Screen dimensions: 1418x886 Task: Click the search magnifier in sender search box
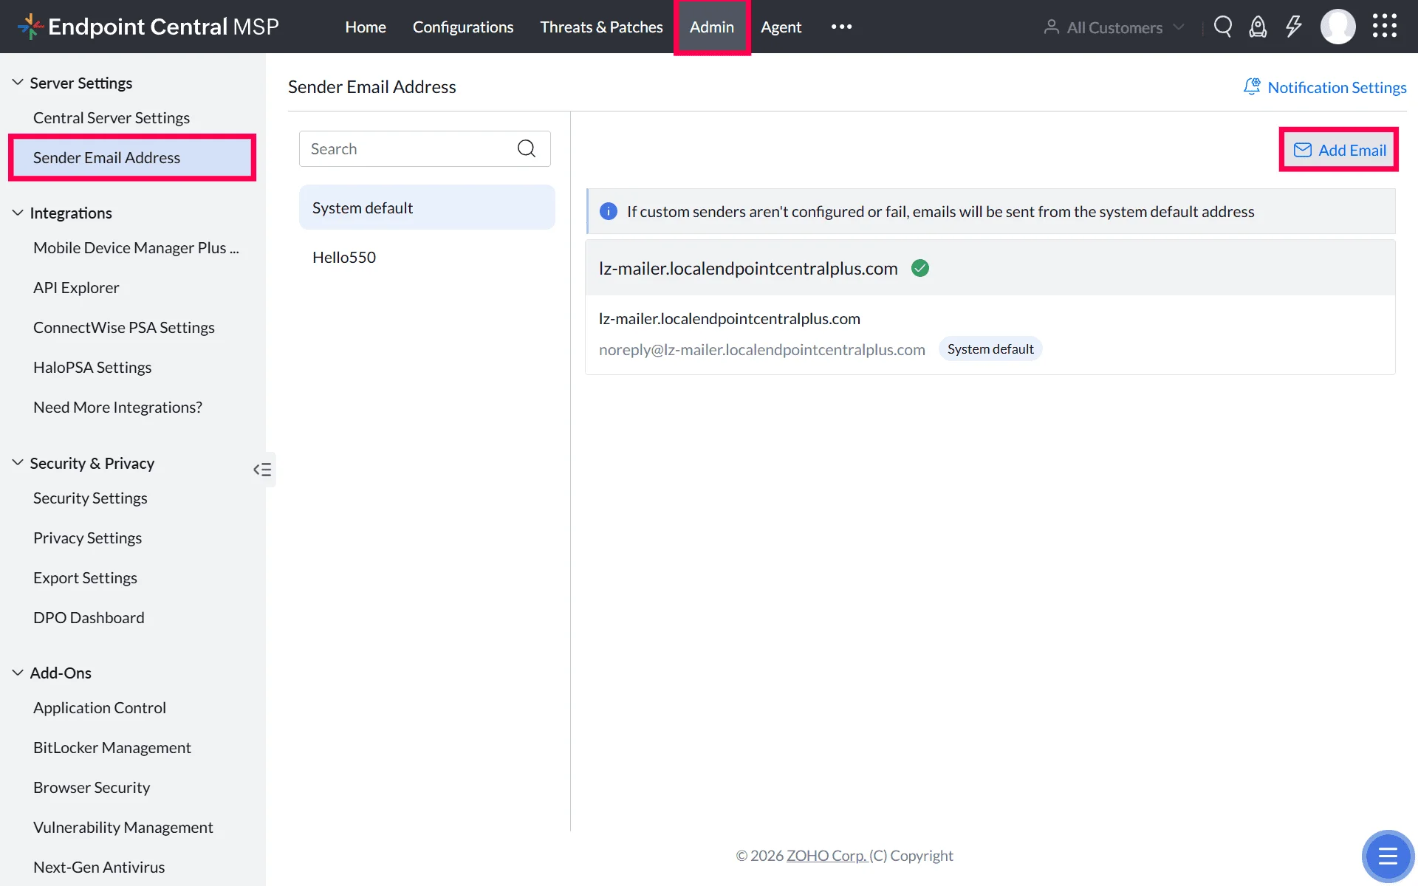[527, 148]
